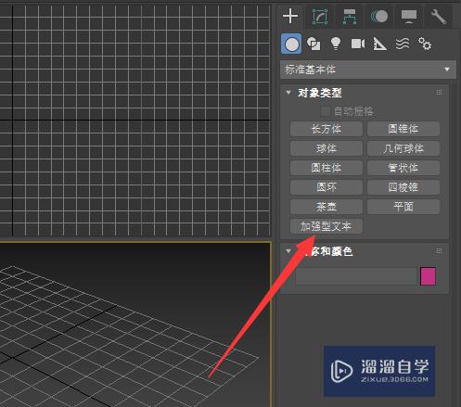This screenshot has width=461, height=407.
Task: Click the 管状体 button
Action: [x=403, y=168]
